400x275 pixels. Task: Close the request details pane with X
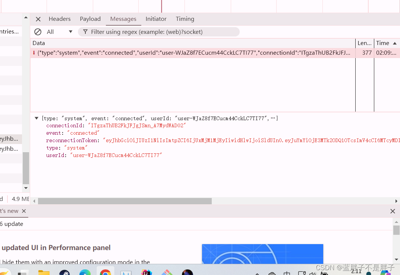[x=38, y=19]
